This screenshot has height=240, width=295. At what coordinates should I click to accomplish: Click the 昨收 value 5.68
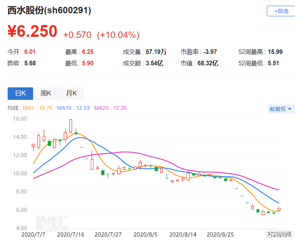click(x=30, y=63)
